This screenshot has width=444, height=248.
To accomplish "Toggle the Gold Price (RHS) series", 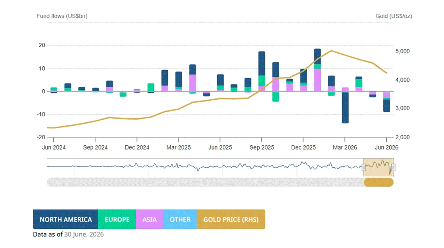I will 231,219.
